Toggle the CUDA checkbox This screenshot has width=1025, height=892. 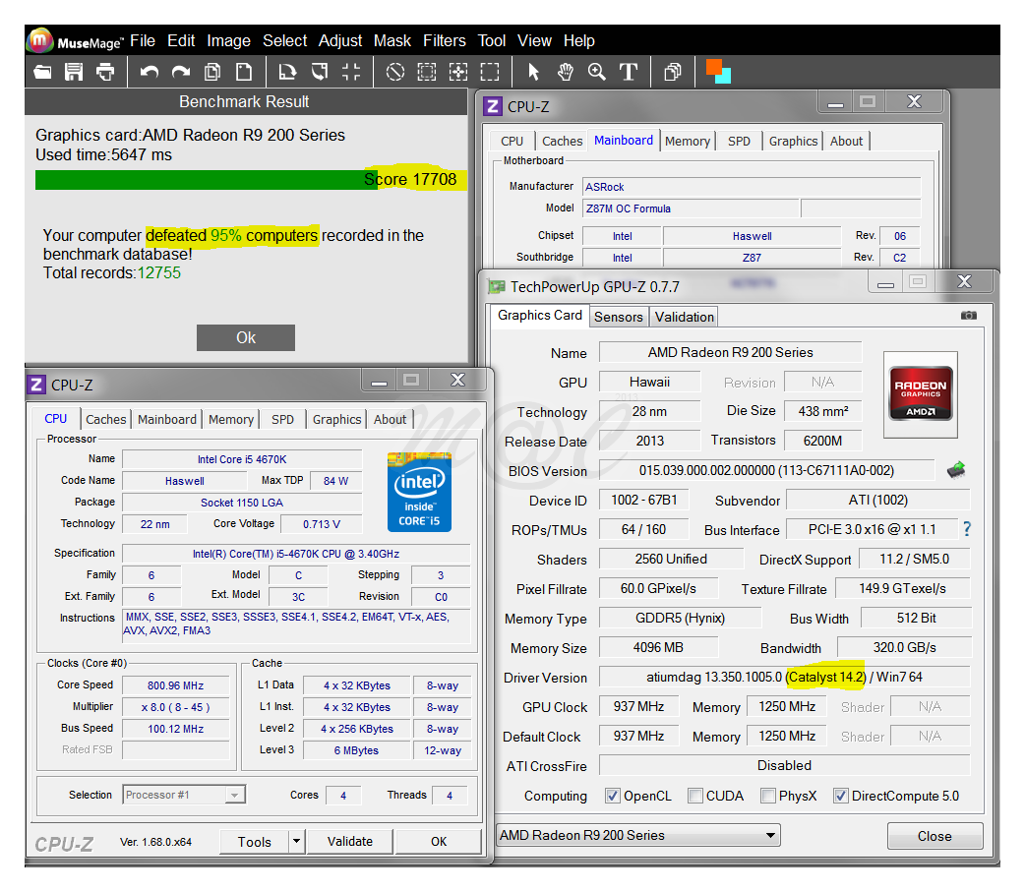694,796
